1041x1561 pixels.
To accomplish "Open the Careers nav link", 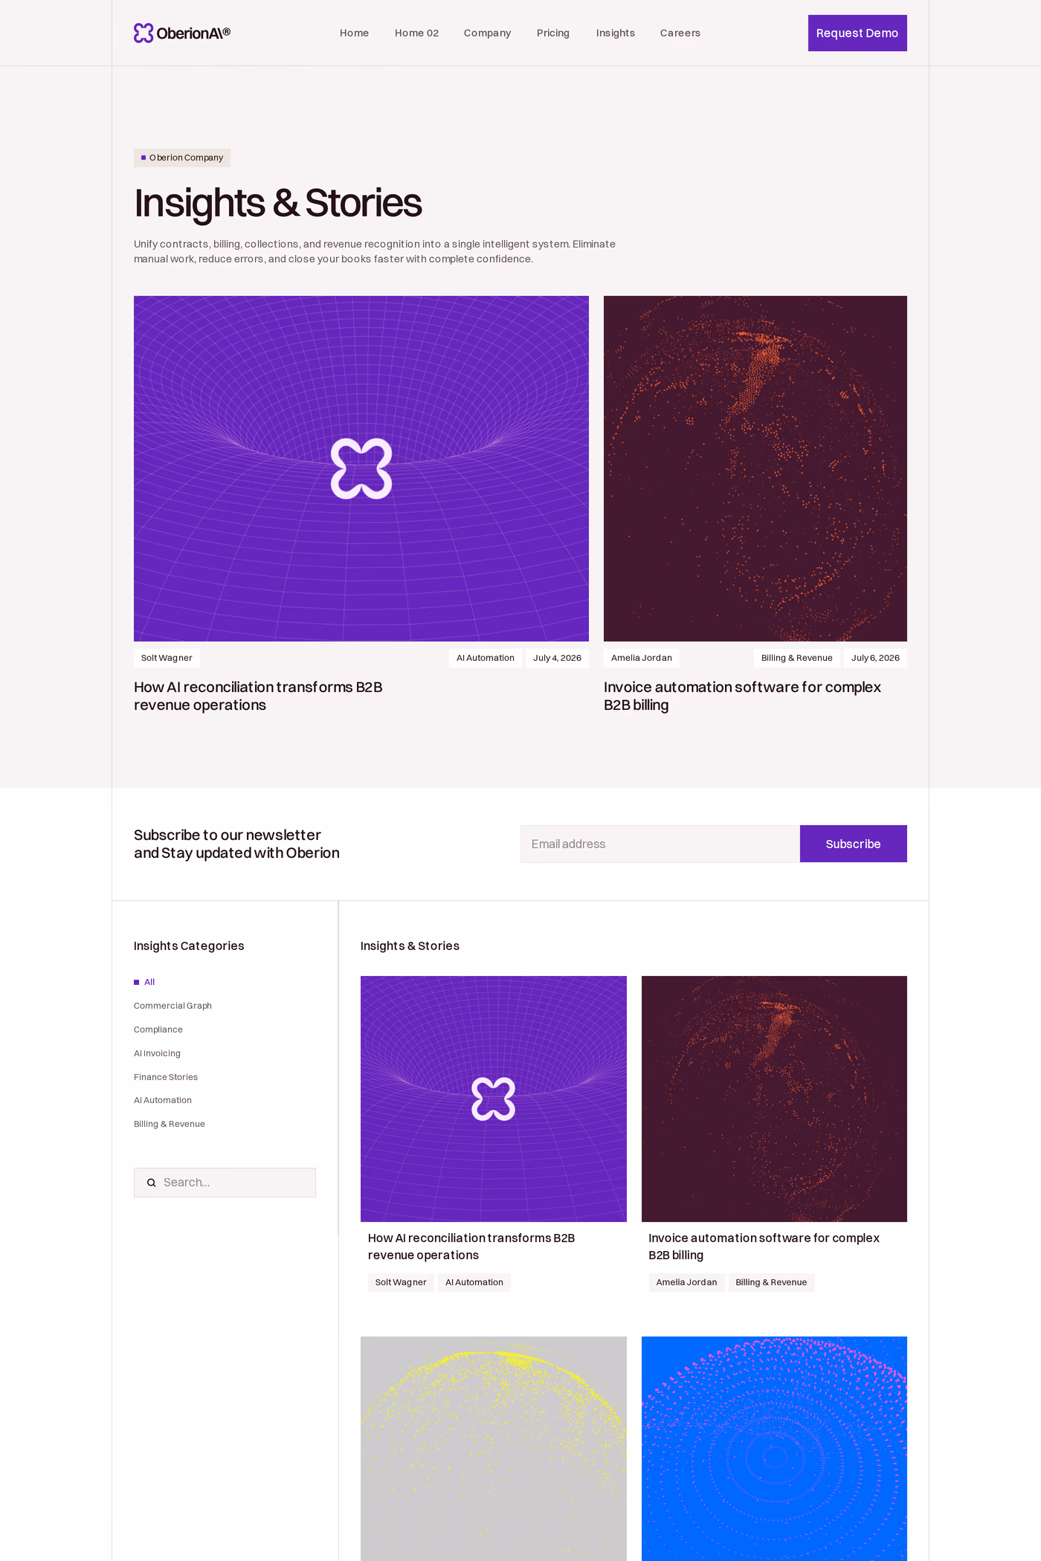I will point(680,33).
